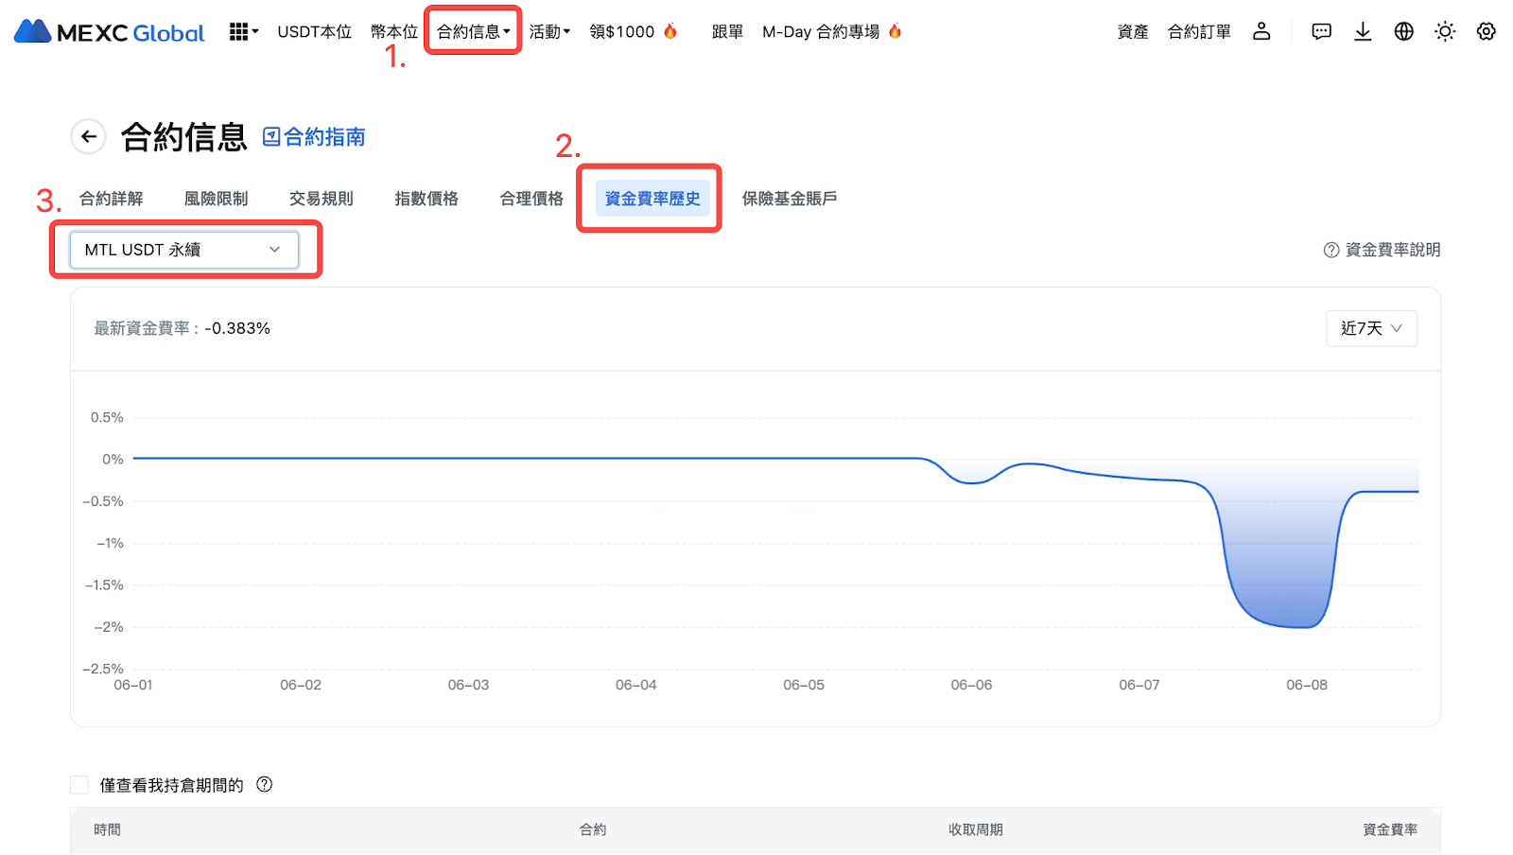Click the user profile icon

click(1261, 31)
